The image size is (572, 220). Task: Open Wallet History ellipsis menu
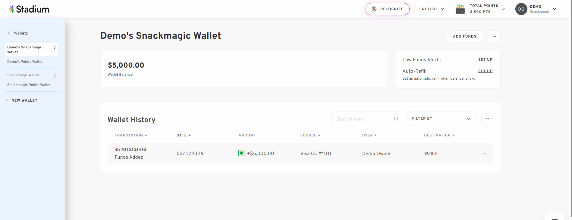pos(487,119)
